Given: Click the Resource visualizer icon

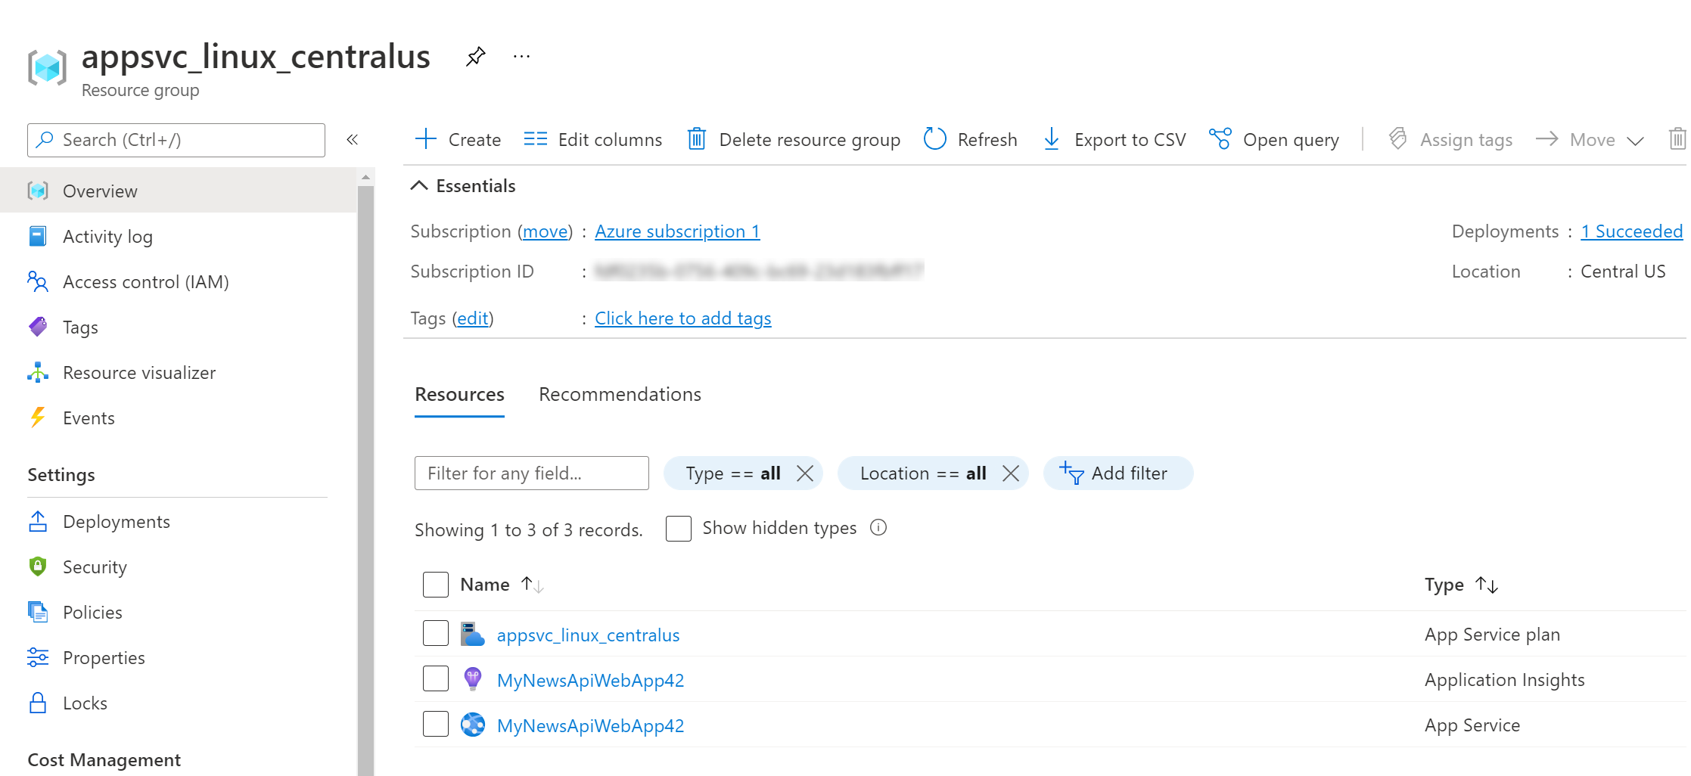Looking at the screenshot, I should tap(38, 372).
